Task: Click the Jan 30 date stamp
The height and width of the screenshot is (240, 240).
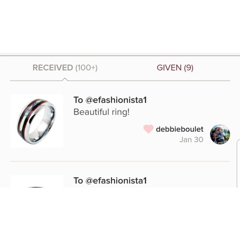Action: (x=191, y=139)
